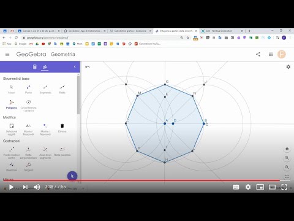Choose the Seleziona oggetti tool
294x221 pixels.
coord(12,130)
